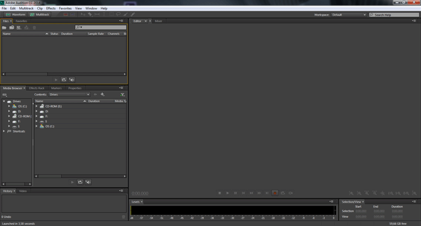This screenshot has height=226, width=421.
Task: Toggle Auto-Play in Media Browser
Action: (88, 182)
